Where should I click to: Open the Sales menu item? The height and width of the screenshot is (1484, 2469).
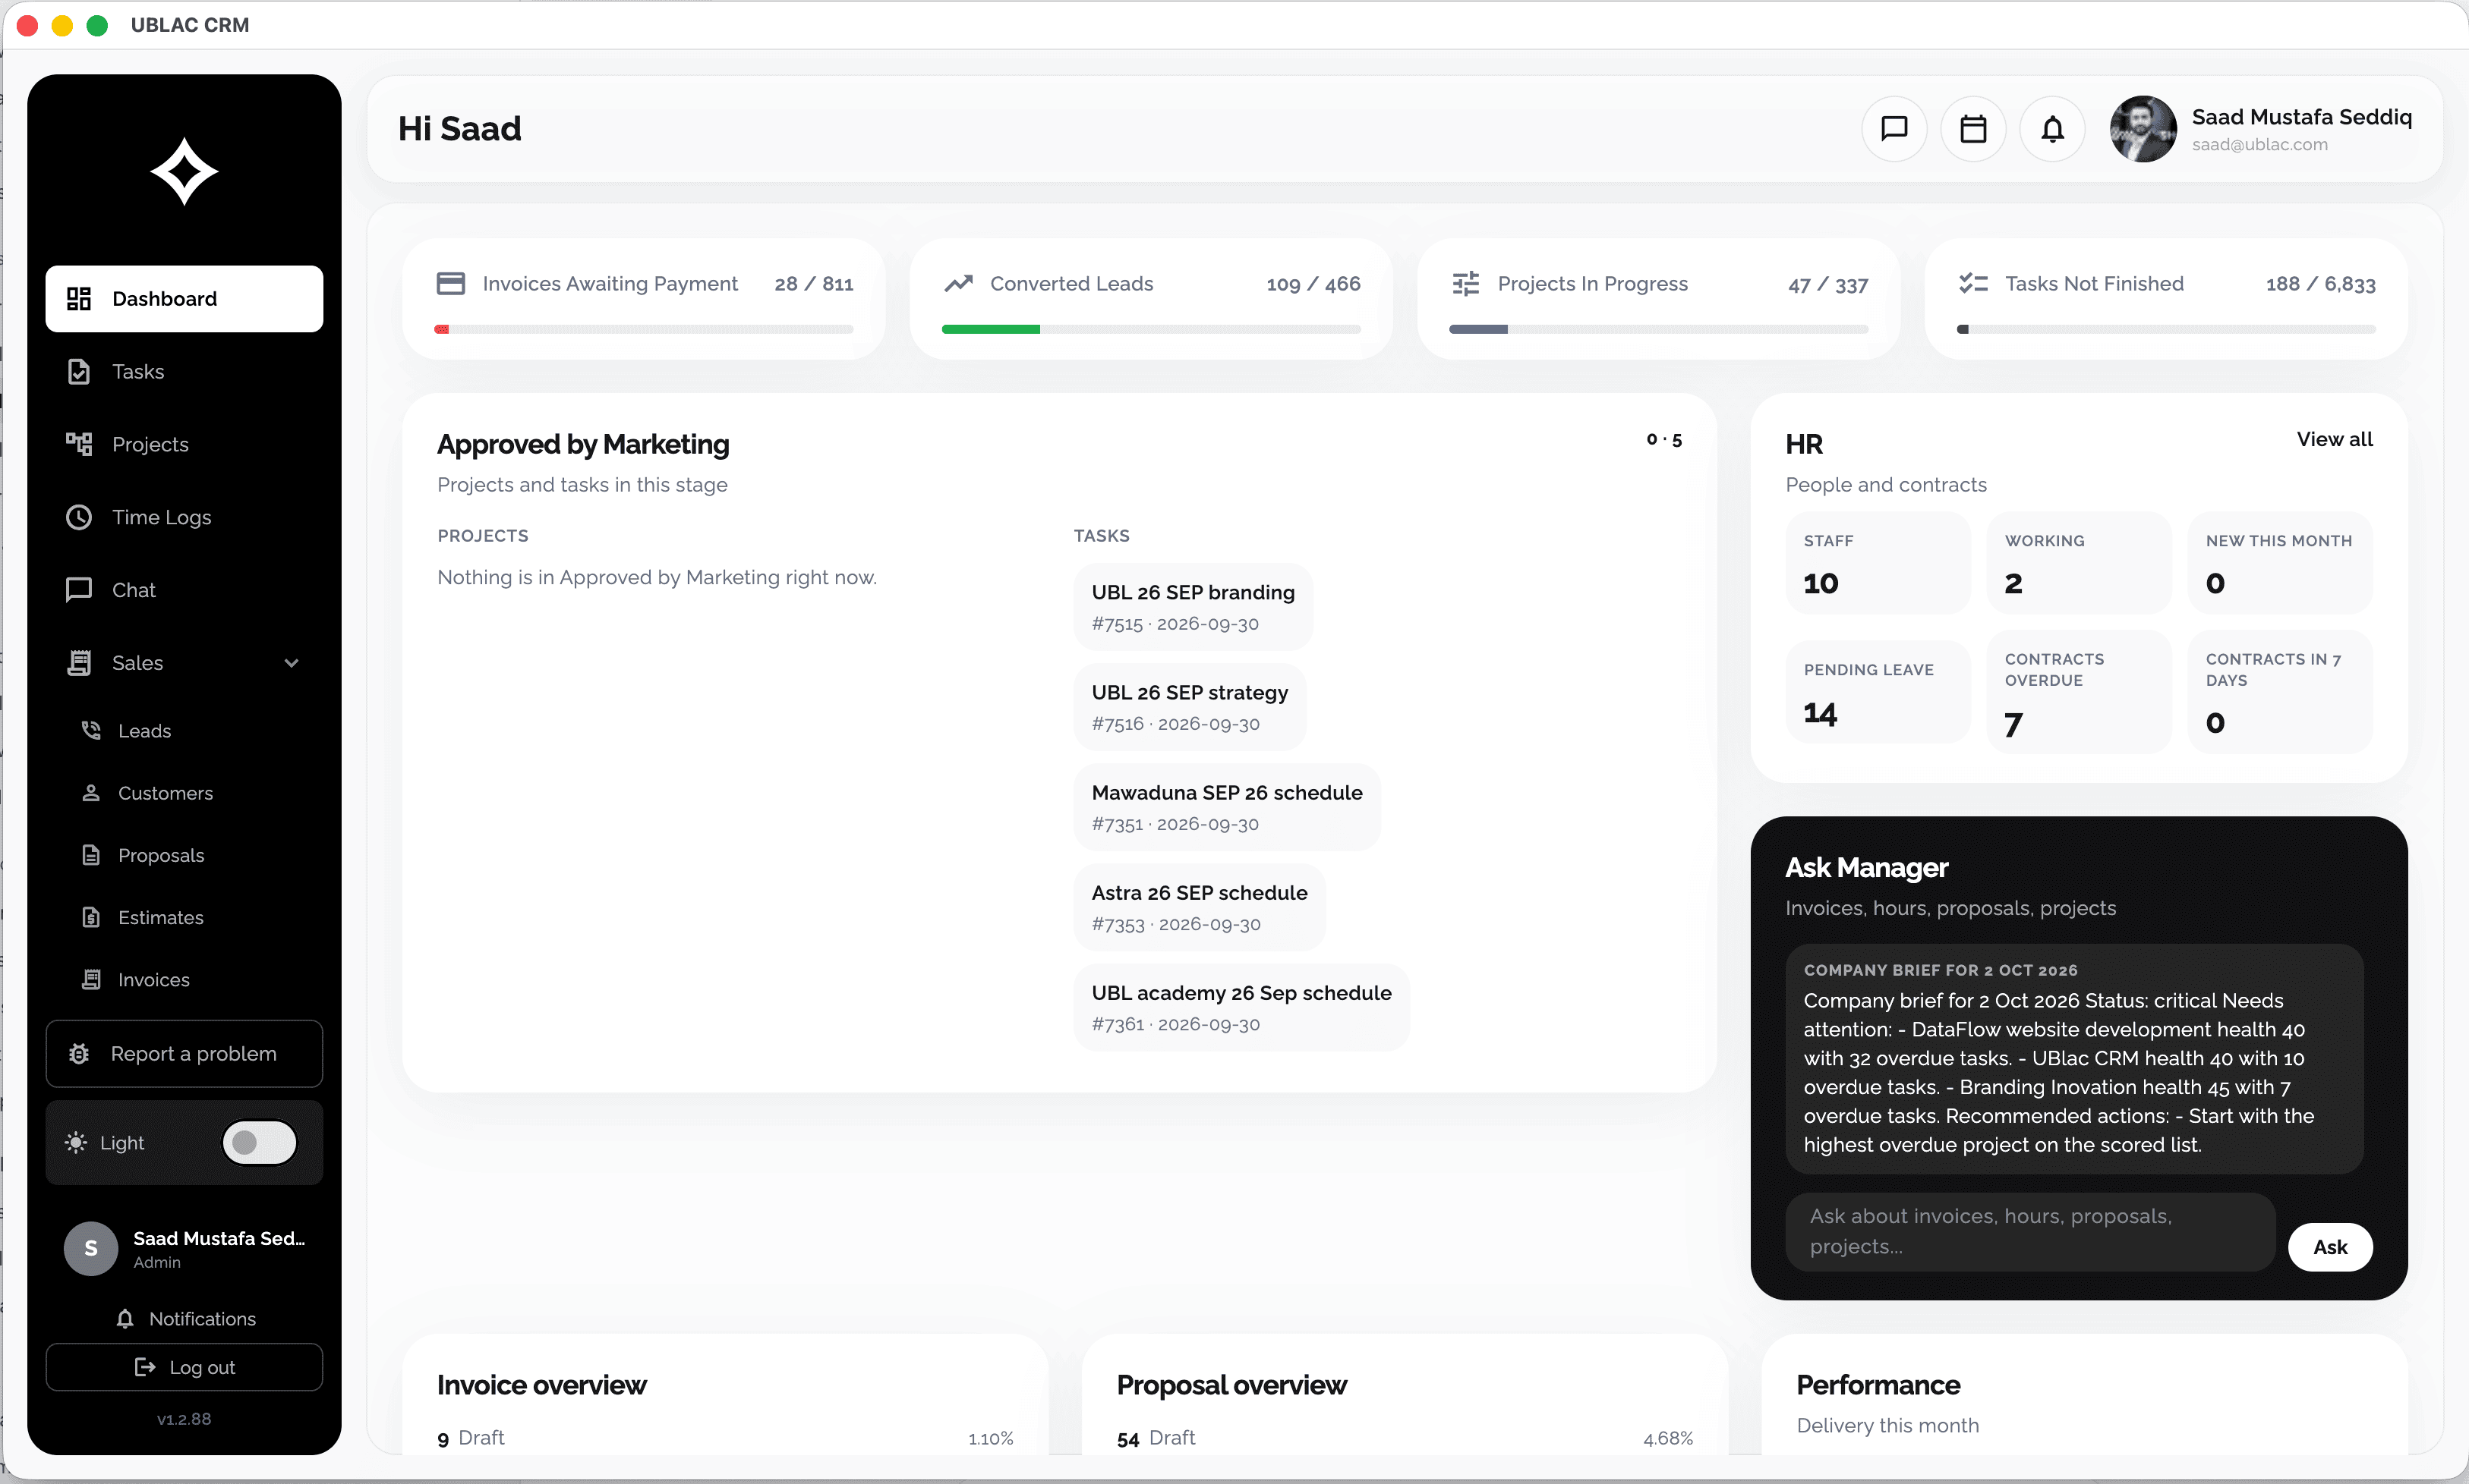click(x=184, y=663)
